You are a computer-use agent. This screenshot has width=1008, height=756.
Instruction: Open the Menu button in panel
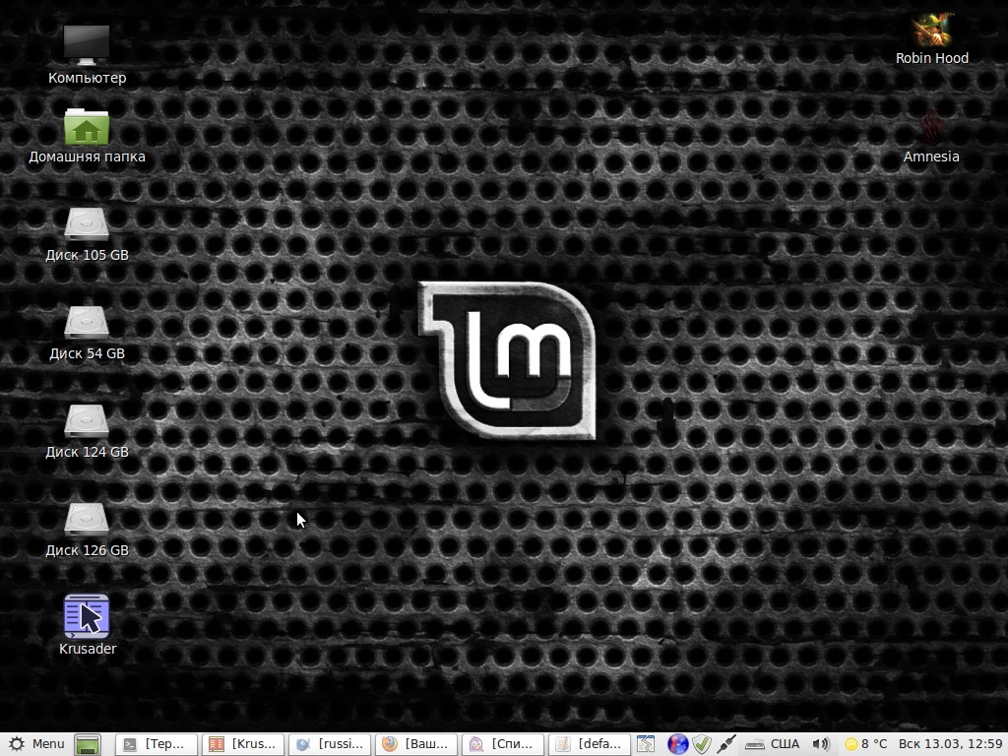(x=36, y=744)
